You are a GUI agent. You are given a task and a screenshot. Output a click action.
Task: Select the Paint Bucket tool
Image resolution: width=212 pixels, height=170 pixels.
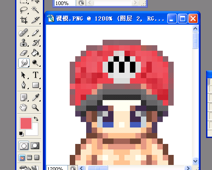click(36, 53)
